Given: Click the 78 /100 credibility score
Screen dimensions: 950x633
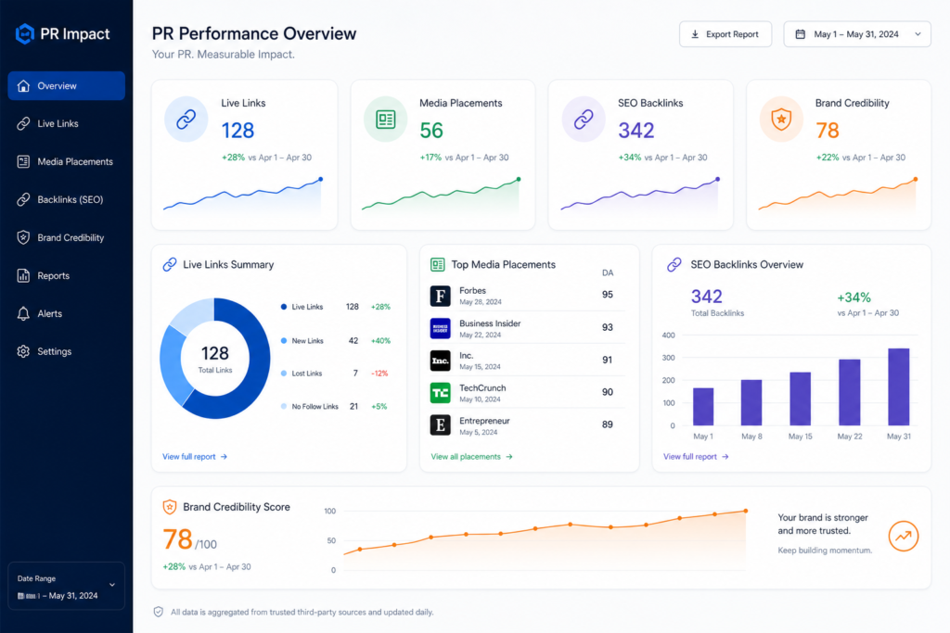Looking at the screenshot, I should point(189,539).
